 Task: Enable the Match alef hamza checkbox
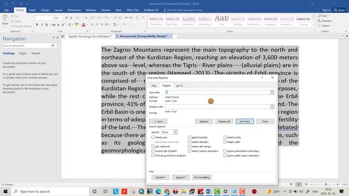[189, 146]
